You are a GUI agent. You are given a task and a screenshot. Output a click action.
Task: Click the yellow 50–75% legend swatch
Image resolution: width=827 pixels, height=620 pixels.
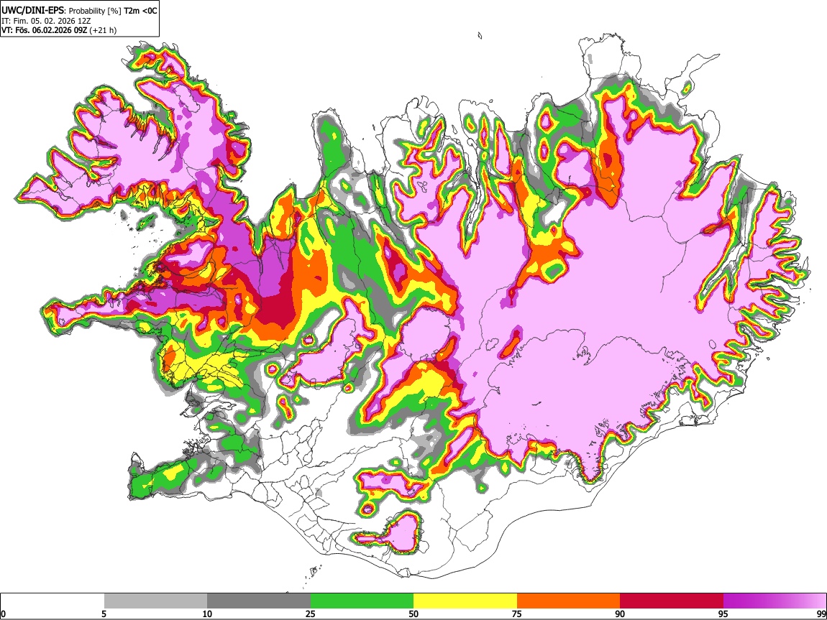pyautogui.click(x=465, y=601)
